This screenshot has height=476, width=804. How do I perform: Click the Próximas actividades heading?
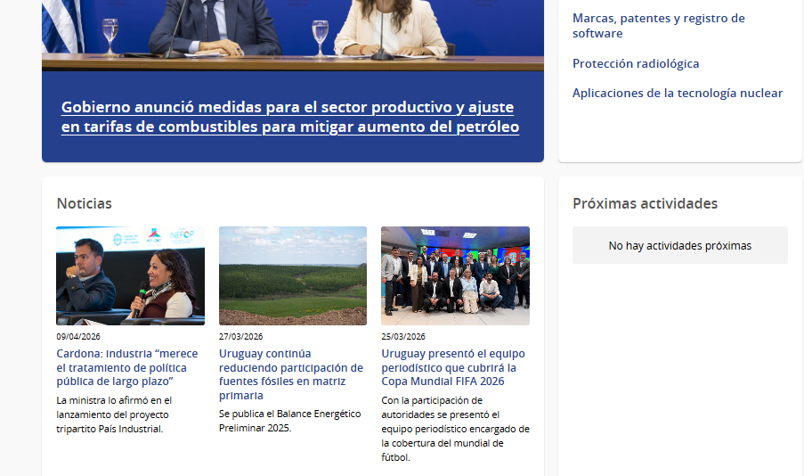pos(645,203)
